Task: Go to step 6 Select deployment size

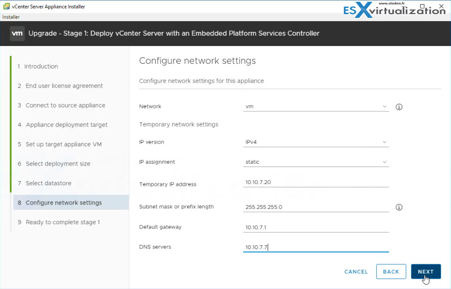Action: (54, 164)
